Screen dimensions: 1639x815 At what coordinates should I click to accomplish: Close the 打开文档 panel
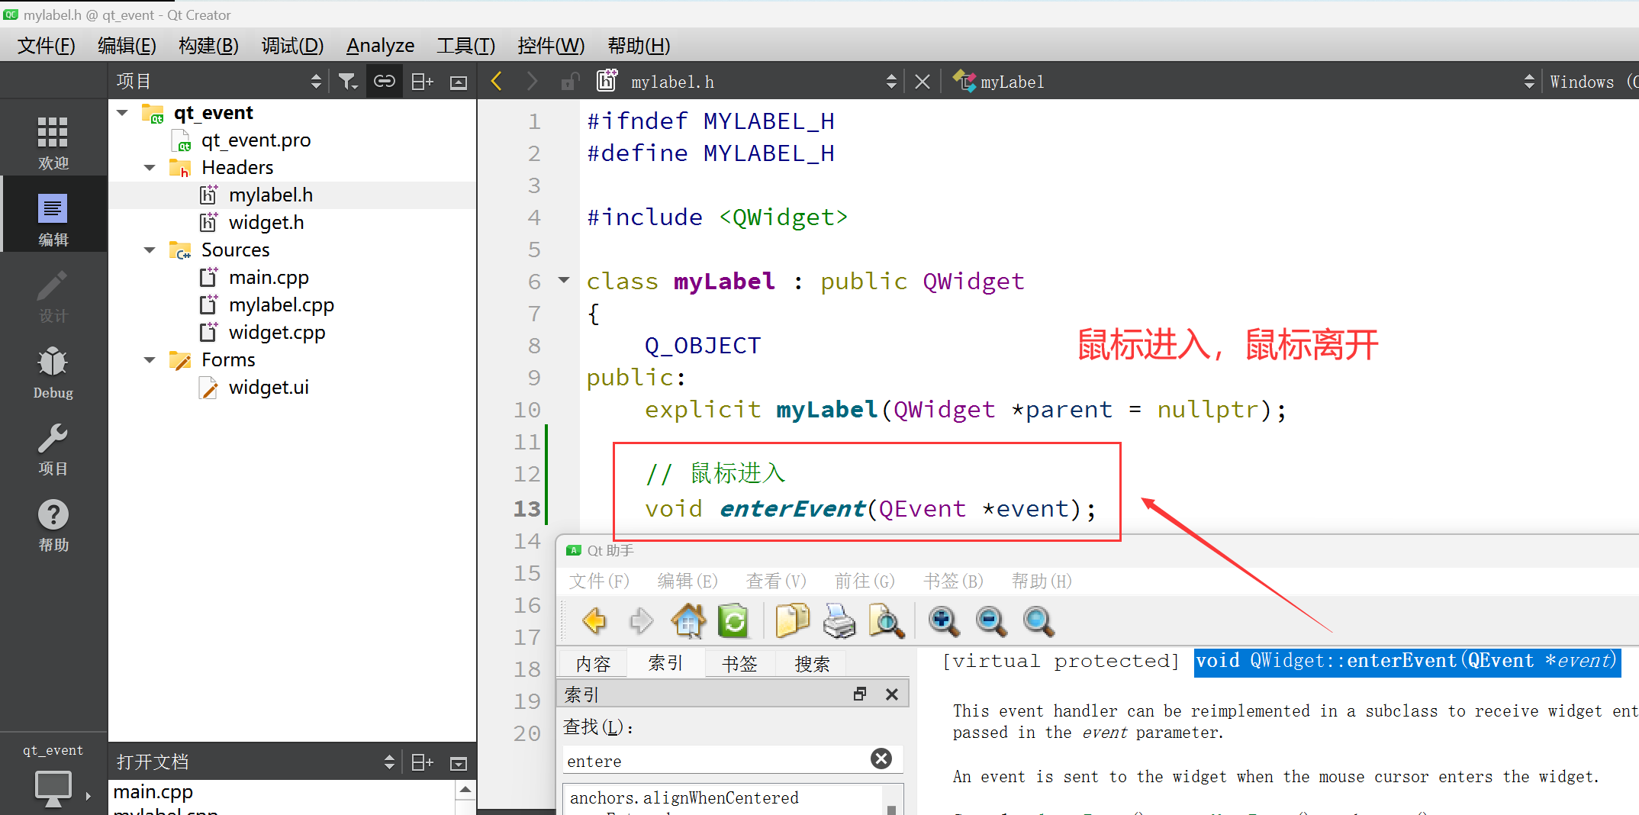click(459, 762)
